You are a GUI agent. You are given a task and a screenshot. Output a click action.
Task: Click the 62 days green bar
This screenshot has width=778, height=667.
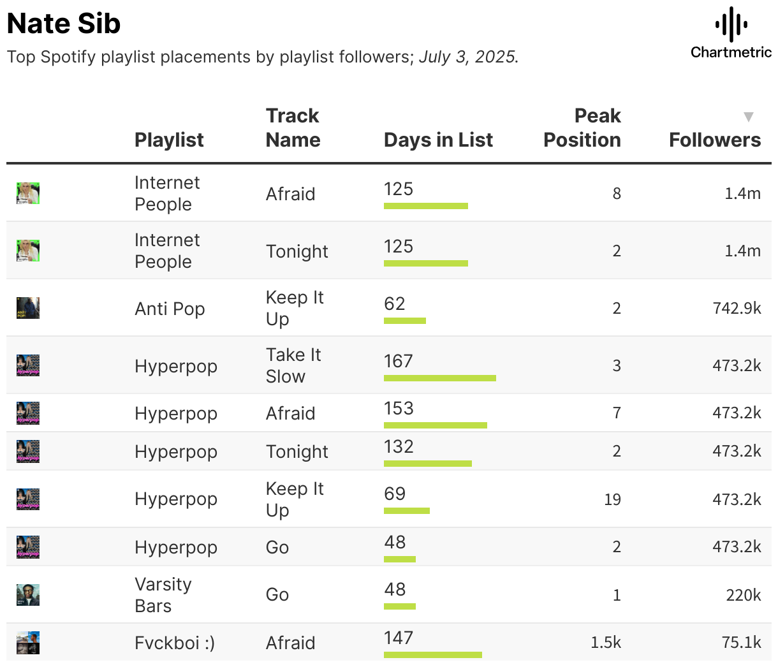click(x=405, y=321)
